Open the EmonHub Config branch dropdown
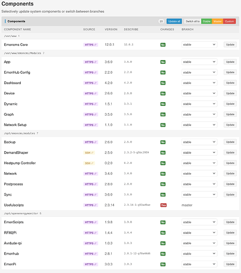241x273 pixels. (199, 73)
